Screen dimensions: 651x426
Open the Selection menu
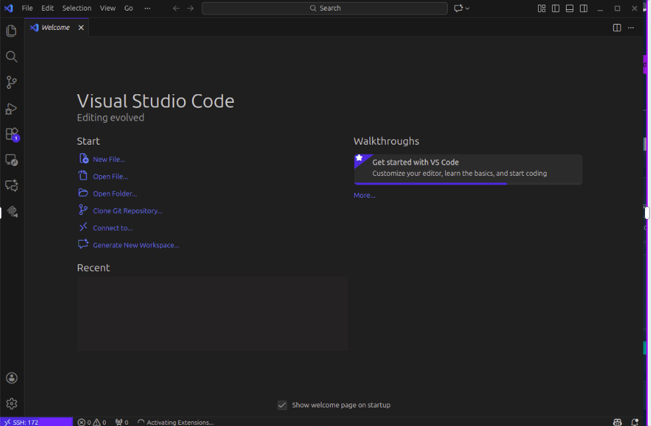(x=76, y=8)
